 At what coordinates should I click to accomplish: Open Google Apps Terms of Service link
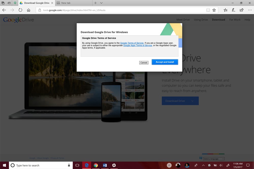[137, 45]
